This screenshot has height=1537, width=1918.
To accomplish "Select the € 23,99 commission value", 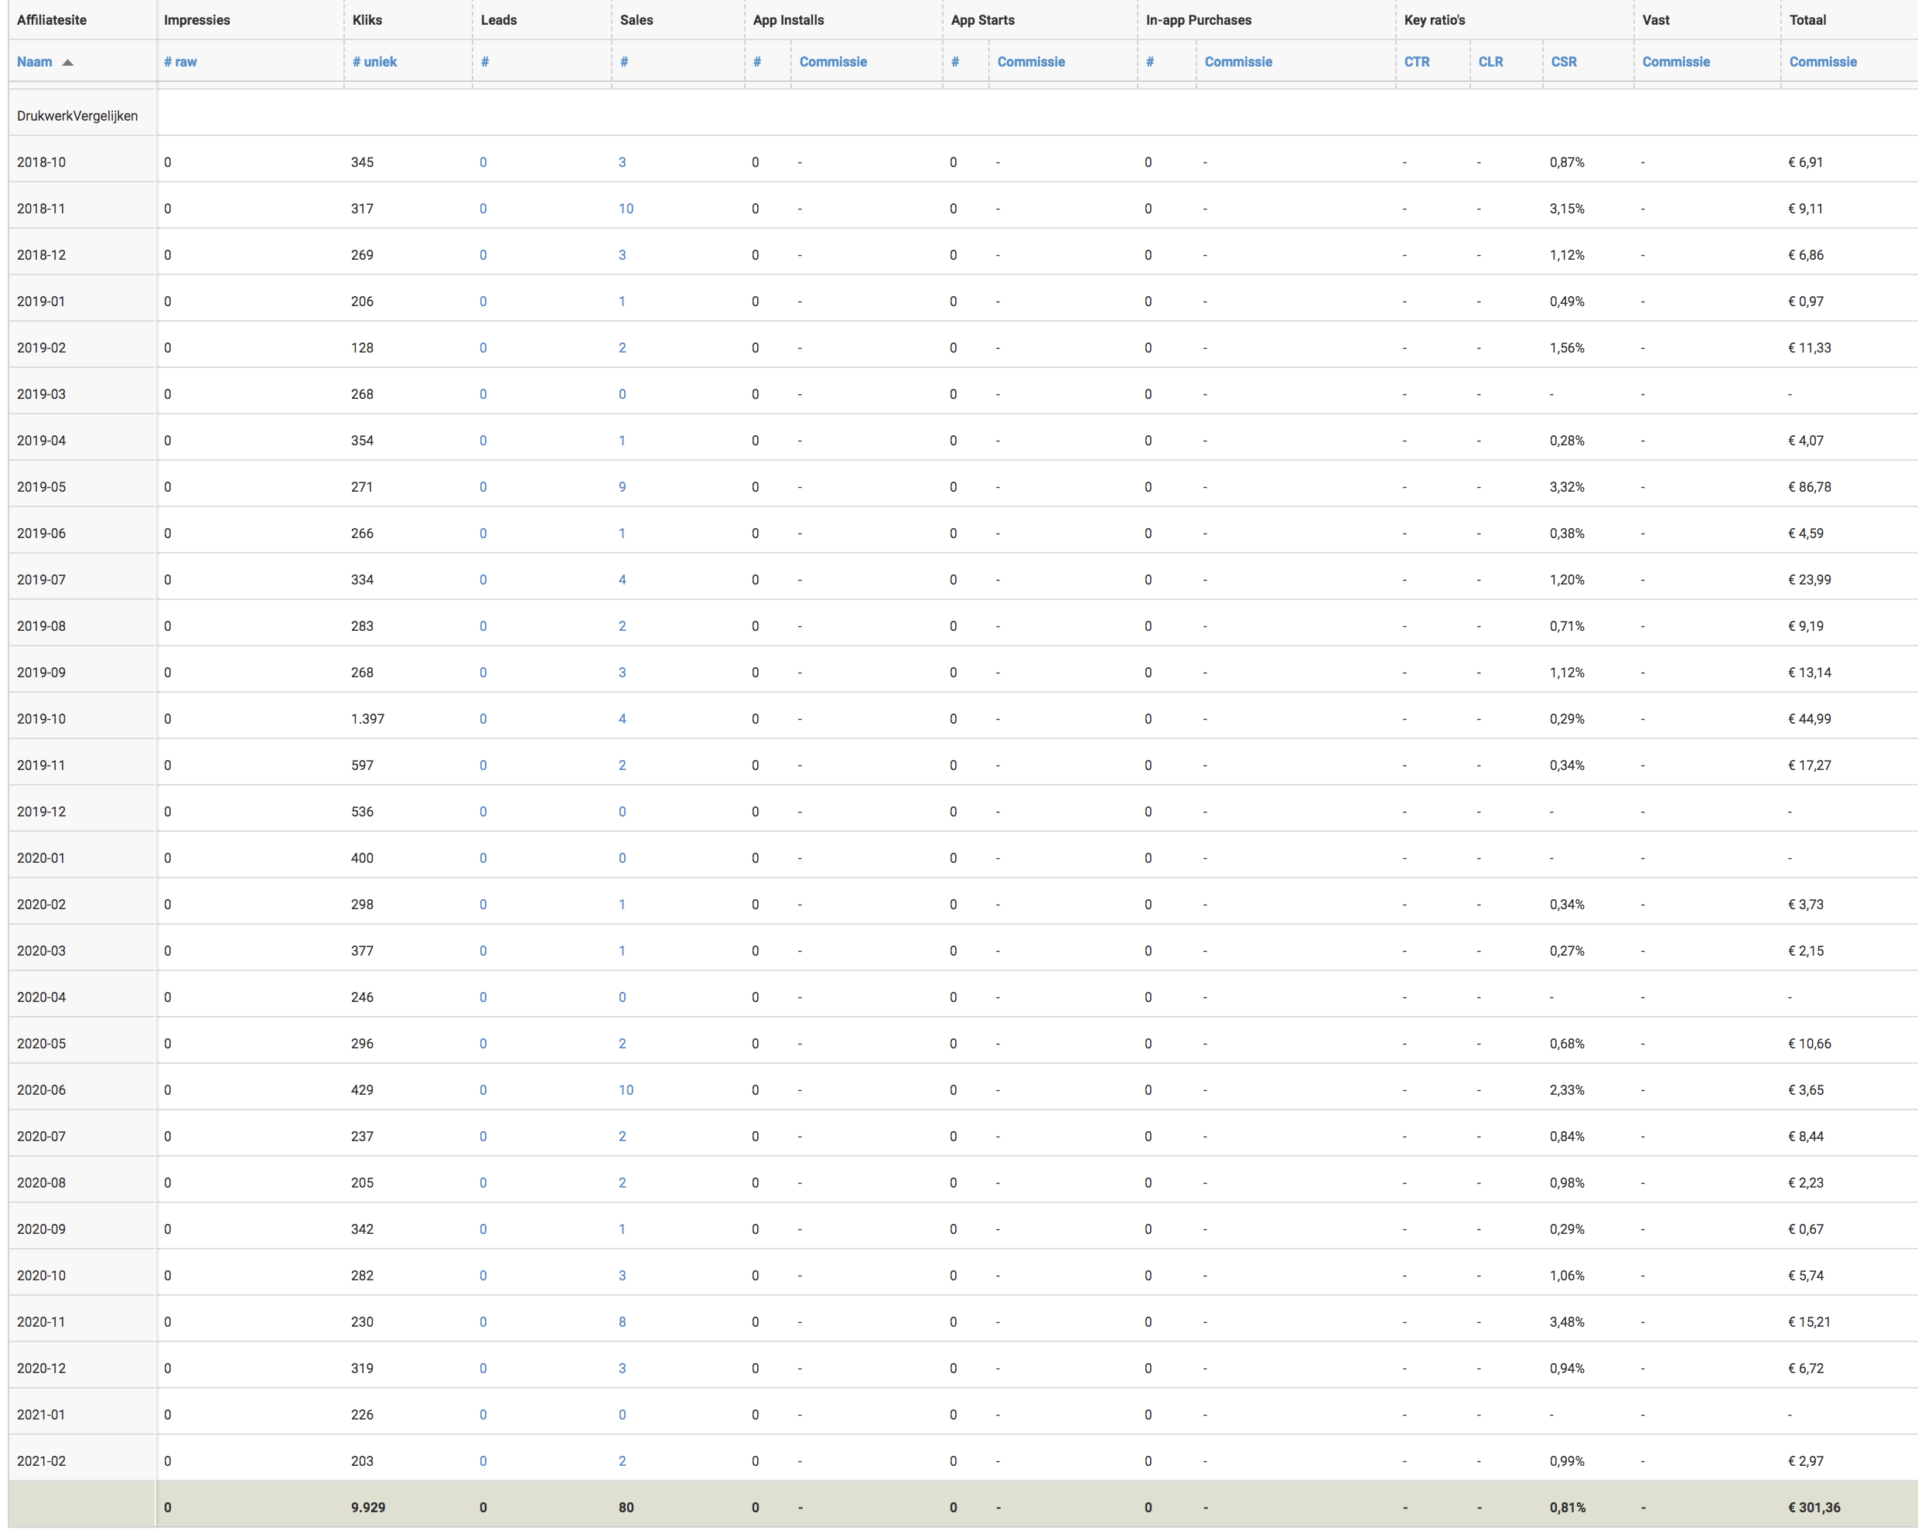I will click(x=1810, y=579).
